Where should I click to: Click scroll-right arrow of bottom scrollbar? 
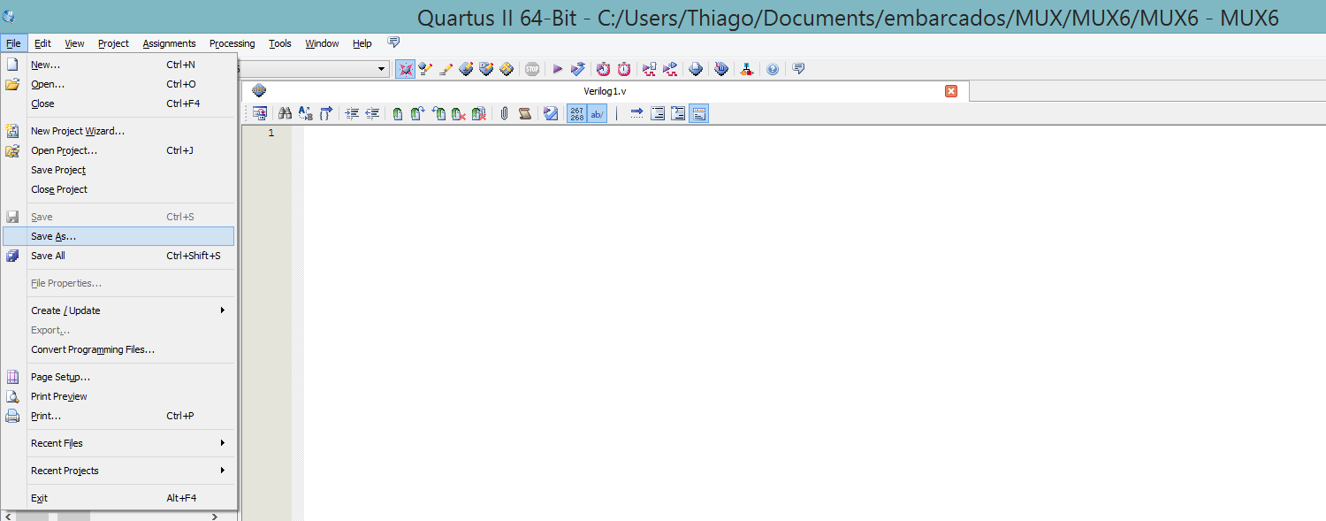(x=215, y=516)
